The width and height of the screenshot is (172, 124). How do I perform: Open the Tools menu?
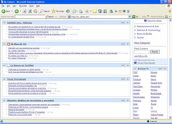click(x=31, y=6)
